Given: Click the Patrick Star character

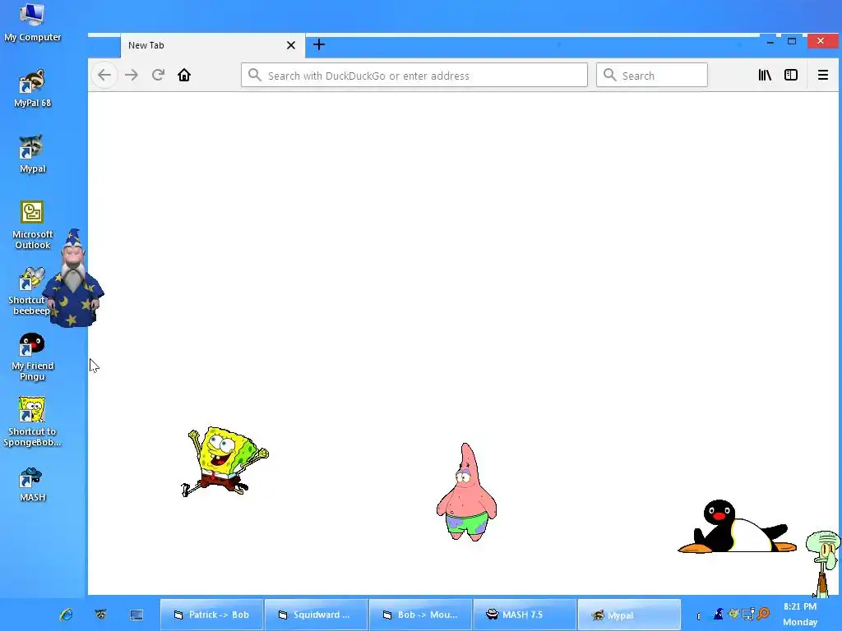Looking at the screenshot, I should (467, 492).
